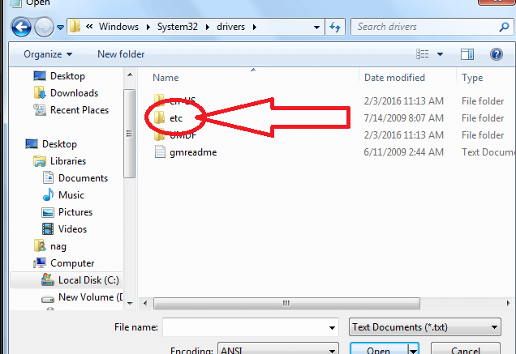Open the view options dropdown arrow
Viewport: 516px width, 354px height.
tap(440, 54)
